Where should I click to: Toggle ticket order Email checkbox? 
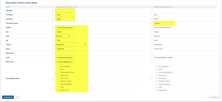[x=53, y=57]
